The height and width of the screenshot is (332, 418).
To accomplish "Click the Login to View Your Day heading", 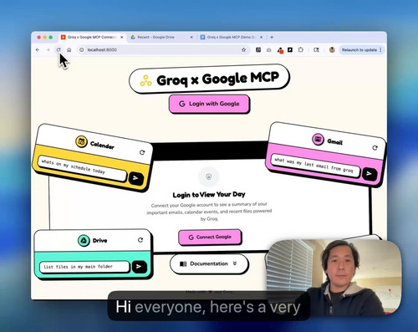I will (209, 195).
